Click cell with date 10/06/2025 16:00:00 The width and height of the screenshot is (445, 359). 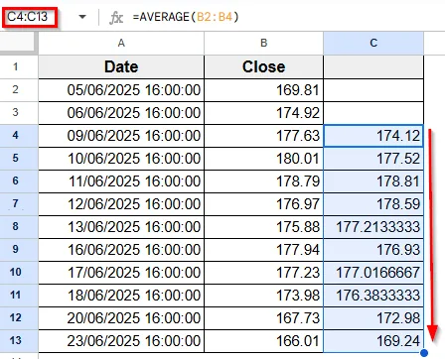click(x=121, y=159)
